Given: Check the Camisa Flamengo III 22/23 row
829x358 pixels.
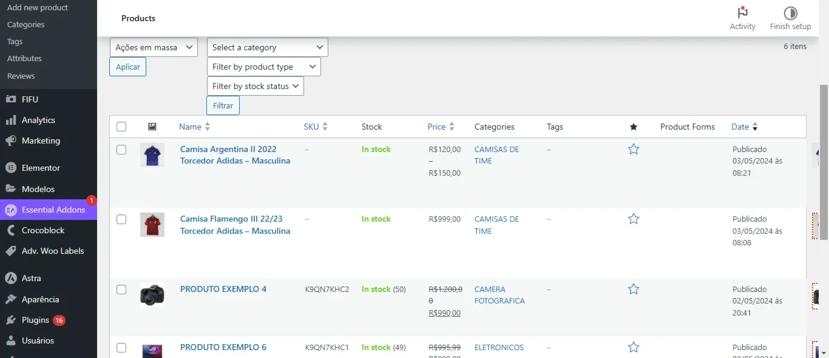Looking at the screenshot, I should tap(121, 219).
